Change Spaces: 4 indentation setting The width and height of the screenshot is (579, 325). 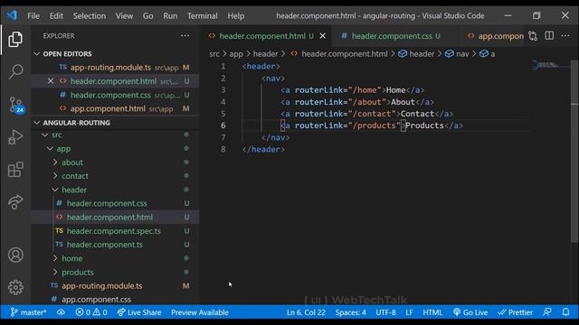[350, 312]
